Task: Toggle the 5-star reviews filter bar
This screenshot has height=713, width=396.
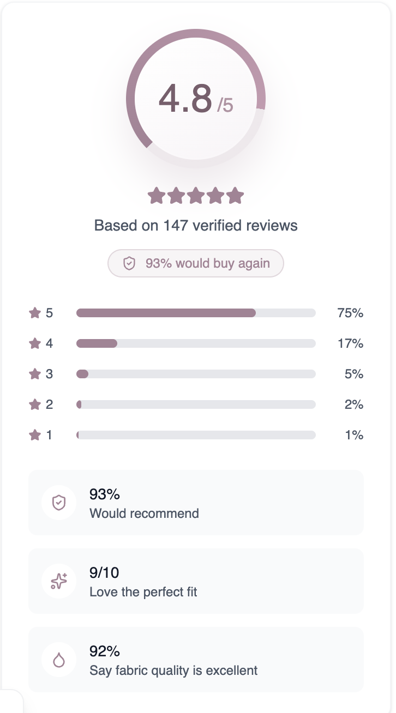Action: point(196,313)
